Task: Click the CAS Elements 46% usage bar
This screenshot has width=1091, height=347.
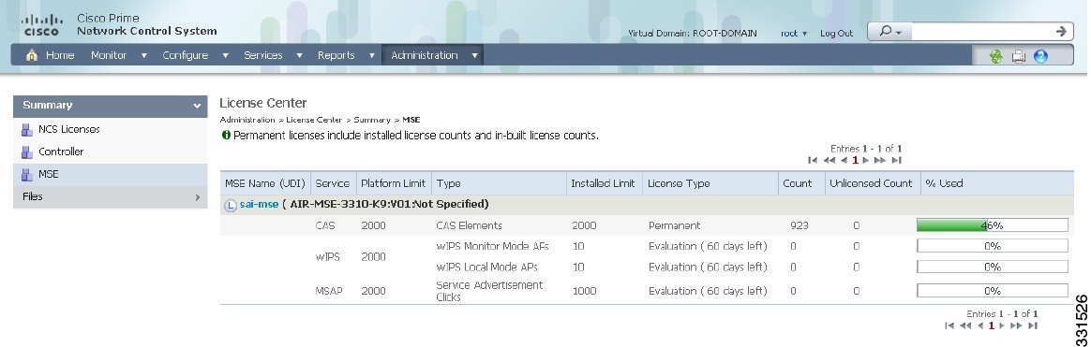Action: point(993,225)
